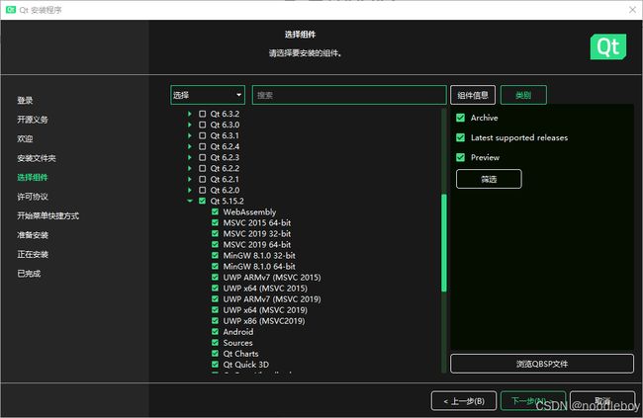Uncheck UWP ARMv7 (MSVC 2015)
Viewport: 643px width, 418px height.
click(x=215, y=278)
